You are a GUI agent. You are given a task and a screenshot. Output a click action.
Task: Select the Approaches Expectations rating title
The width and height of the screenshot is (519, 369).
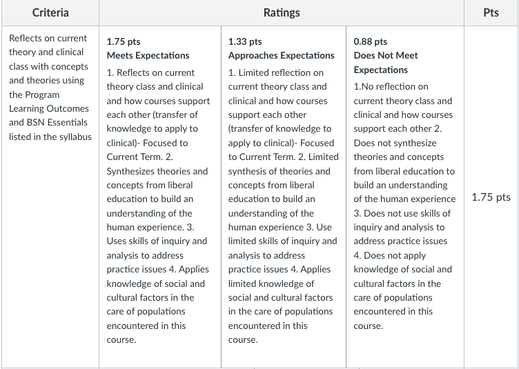coord(282,56)
